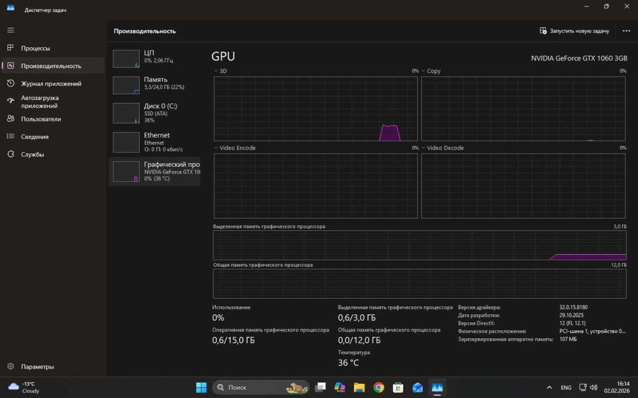Select the ЦП performance item

pos(154,58)
